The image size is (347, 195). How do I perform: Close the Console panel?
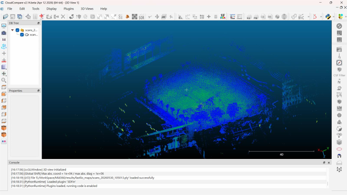click(329, 162)
